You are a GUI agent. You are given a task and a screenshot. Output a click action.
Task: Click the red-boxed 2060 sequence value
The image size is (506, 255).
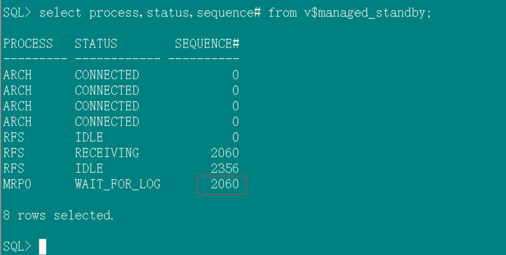coord(224,184)
